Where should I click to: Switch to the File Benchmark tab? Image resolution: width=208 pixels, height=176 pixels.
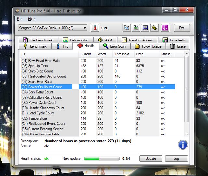coord(38,40)
